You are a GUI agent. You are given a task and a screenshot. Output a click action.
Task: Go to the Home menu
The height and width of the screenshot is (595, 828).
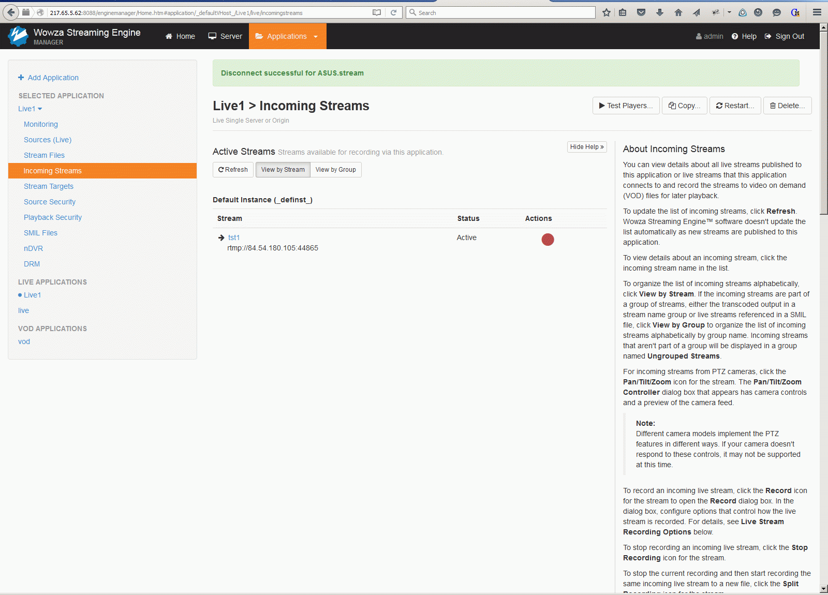[180, 36]
